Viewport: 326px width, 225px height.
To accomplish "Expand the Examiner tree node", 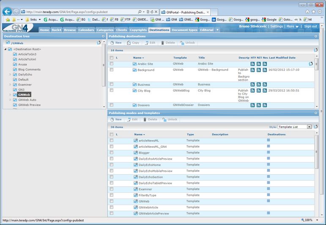I will tap(10, 84).
